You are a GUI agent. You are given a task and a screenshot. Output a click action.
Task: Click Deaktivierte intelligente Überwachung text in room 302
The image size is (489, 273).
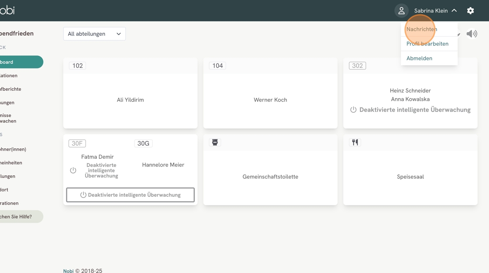pos(415,110)
